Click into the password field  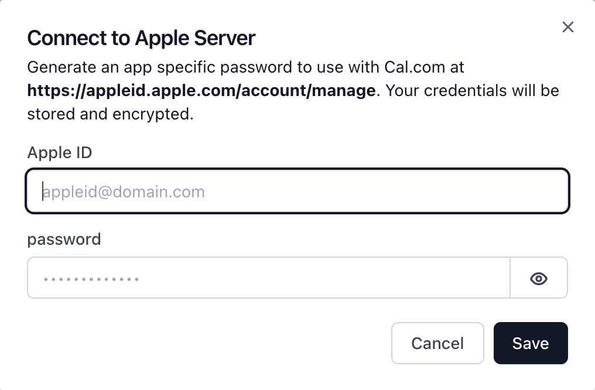[269, 278]
